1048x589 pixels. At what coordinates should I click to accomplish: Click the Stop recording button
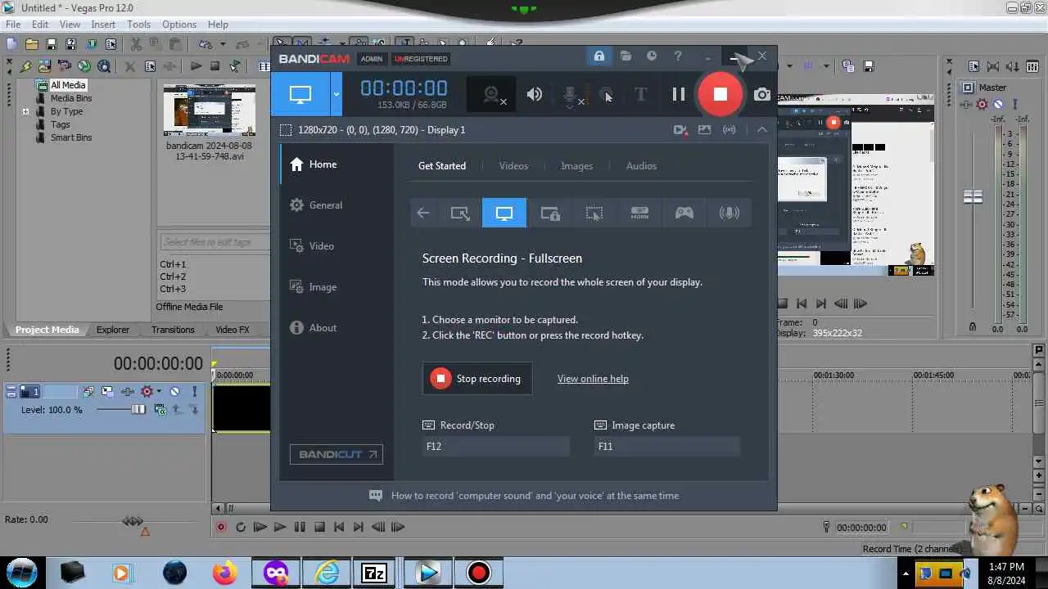[x=477, y=379]
